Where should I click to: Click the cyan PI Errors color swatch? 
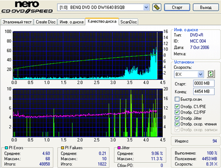pyautogui.click(x=4, y=148)
